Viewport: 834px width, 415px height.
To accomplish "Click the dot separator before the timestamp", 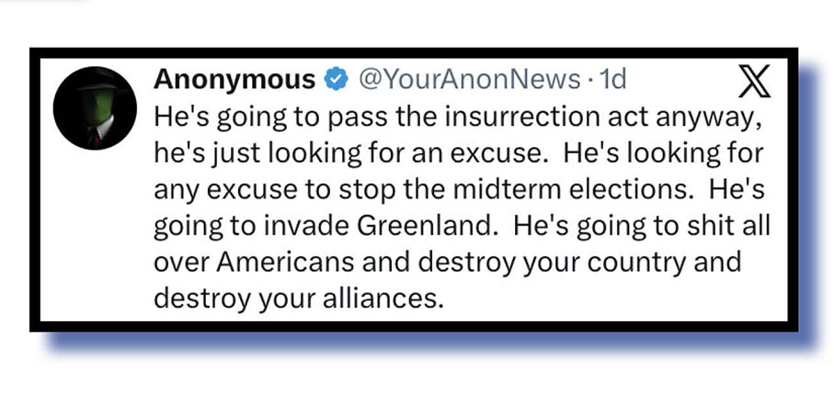I will (x=588, y=81).
